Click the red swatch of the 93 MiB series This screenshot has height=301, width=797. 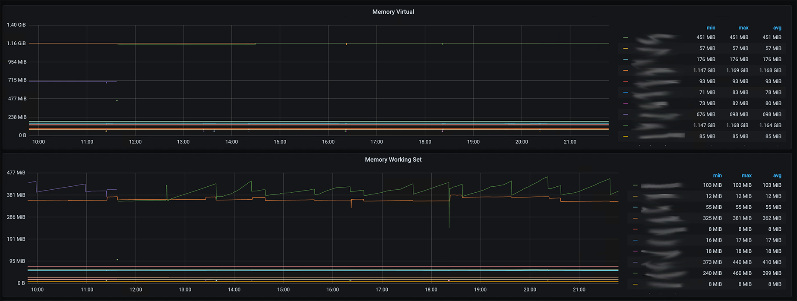[626, 82]
